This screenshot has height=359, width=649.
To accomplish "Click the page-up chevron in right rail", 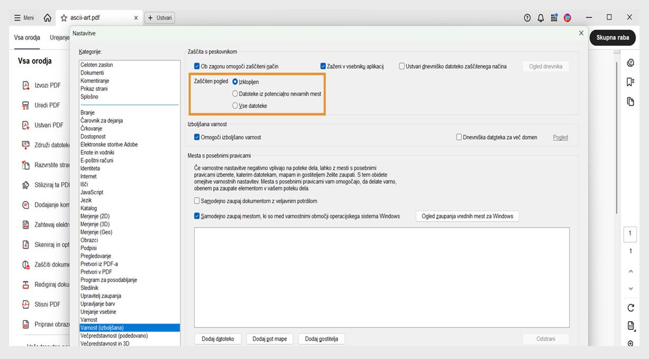I will click(x=631, y=271).
